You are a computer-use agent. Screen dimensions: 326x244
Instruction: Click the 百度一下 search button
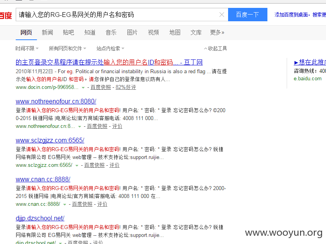coord(248,15)
